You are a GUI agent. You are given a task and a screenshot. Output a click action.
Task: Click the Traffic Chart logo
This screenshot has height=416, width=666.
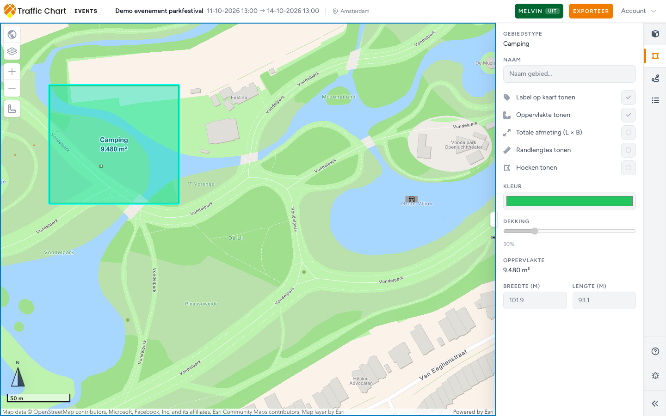(35, 11)
